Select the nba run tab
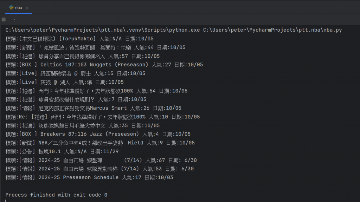Viewport: 360px width, 202px height. pos(18,8)
